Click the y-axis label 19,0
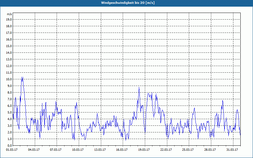Image resolution: width=253 pixels, height=158 pixels. (9, 20)
